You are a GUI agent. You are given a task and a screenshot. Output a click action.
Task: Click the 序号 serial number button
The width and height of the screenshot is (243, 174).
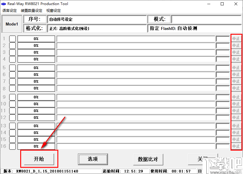[x=35, y=19]
